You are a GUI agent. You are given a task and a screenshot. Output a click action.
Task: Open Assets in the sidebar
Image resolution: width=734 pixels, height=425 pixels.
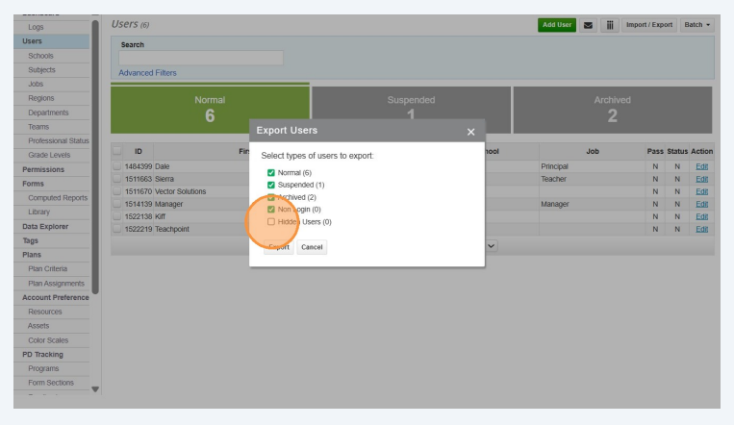tap(38, 326)
